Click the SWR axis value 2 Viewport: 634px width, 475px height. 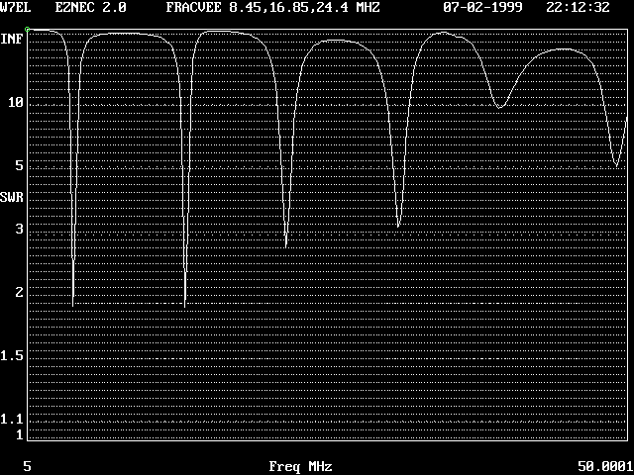pyautogui.click(x=19, y=292)
